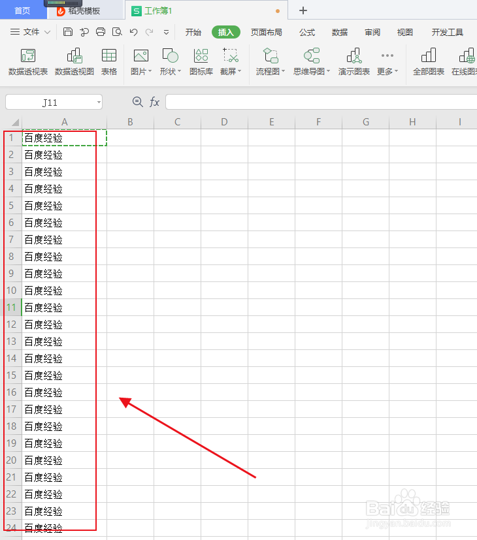Open the 全部图表 all charts icon
Image resolution: width=477 pixels, height=540 pixels.
(x=429, y=62)
